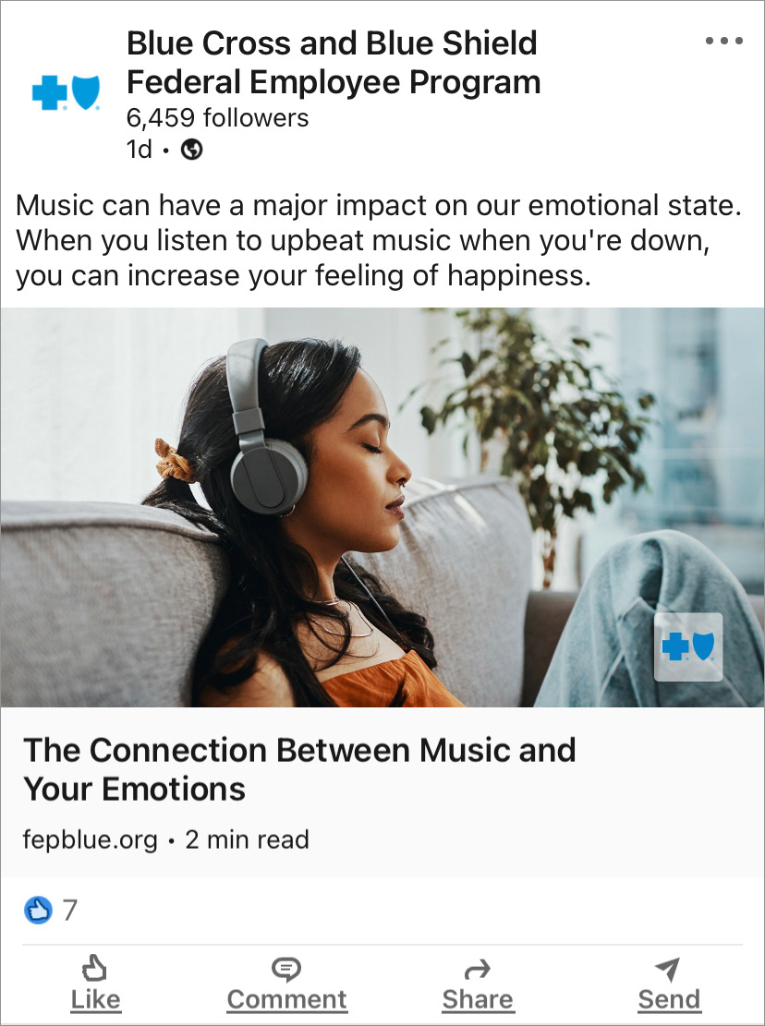Click the Share arrow icon
The width and height of the screenshot is (765, 1026).
point(477,969)
